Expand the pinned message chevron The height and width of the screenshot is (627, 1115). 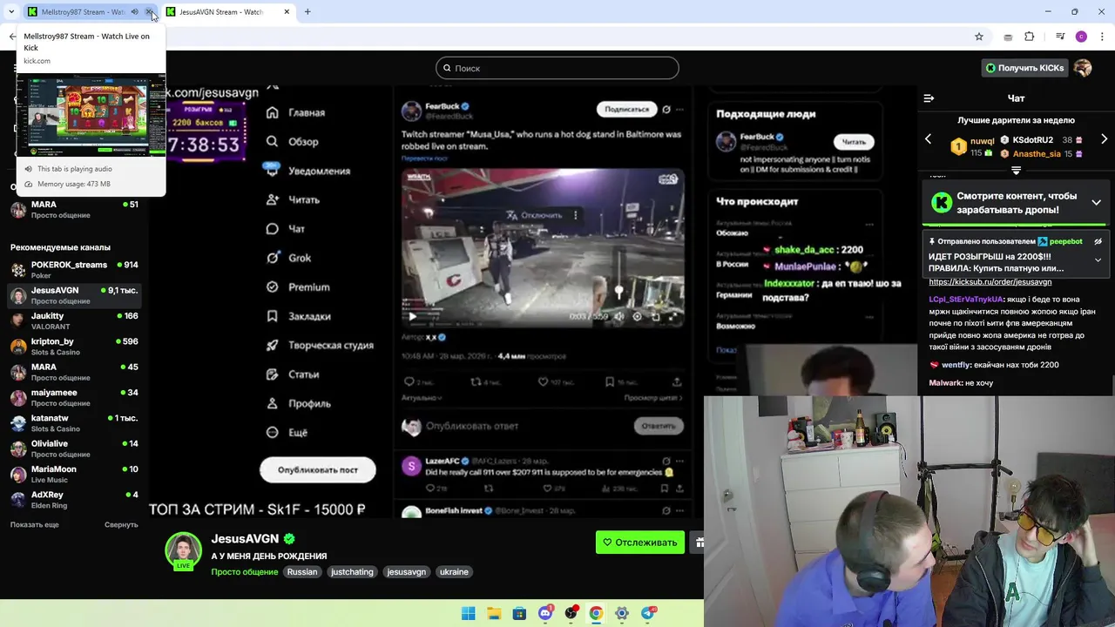[x=1098, y=260]
